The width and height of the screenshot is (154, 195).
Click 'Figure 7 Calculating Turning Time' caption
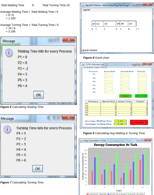pos(22,182)
